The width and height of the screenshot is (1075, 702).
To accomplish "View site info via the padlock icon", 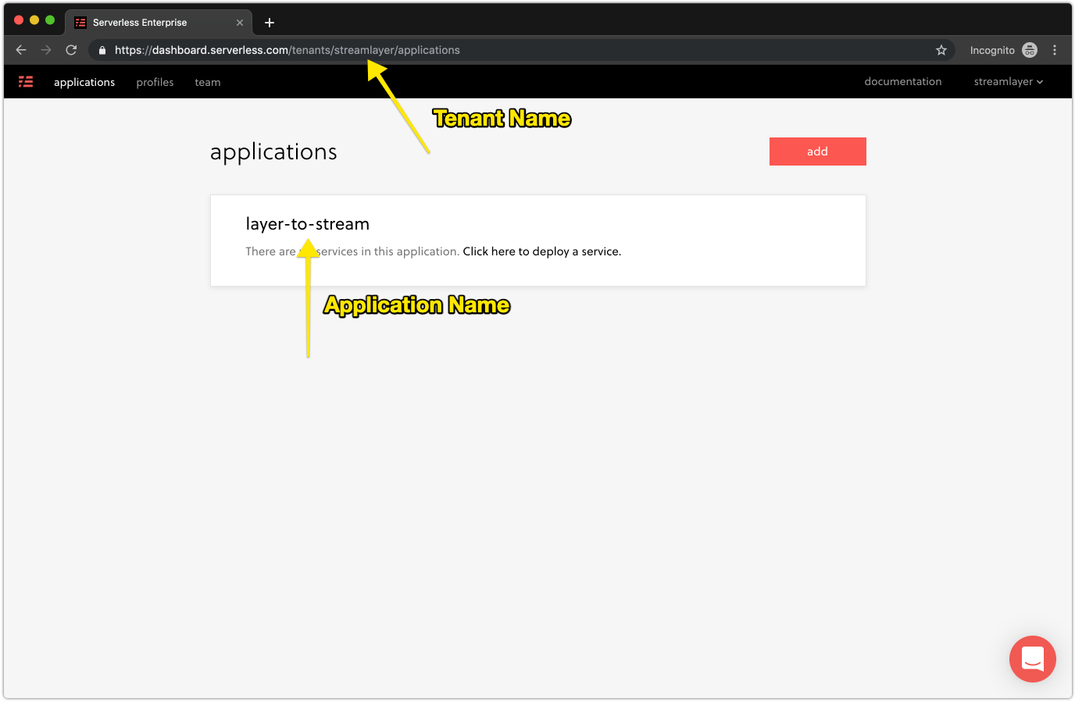I will tap(102, 50).
